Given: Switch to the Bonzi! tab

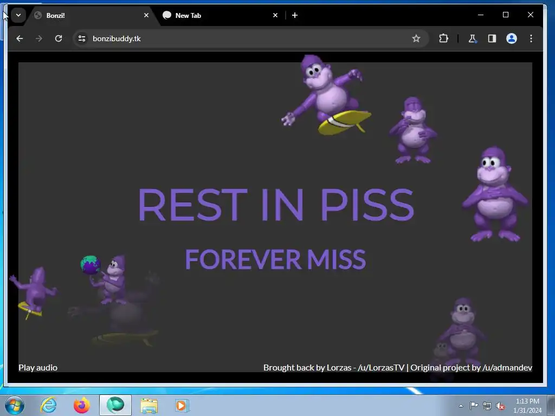Looking at the screenshot, I should point(92,15).
